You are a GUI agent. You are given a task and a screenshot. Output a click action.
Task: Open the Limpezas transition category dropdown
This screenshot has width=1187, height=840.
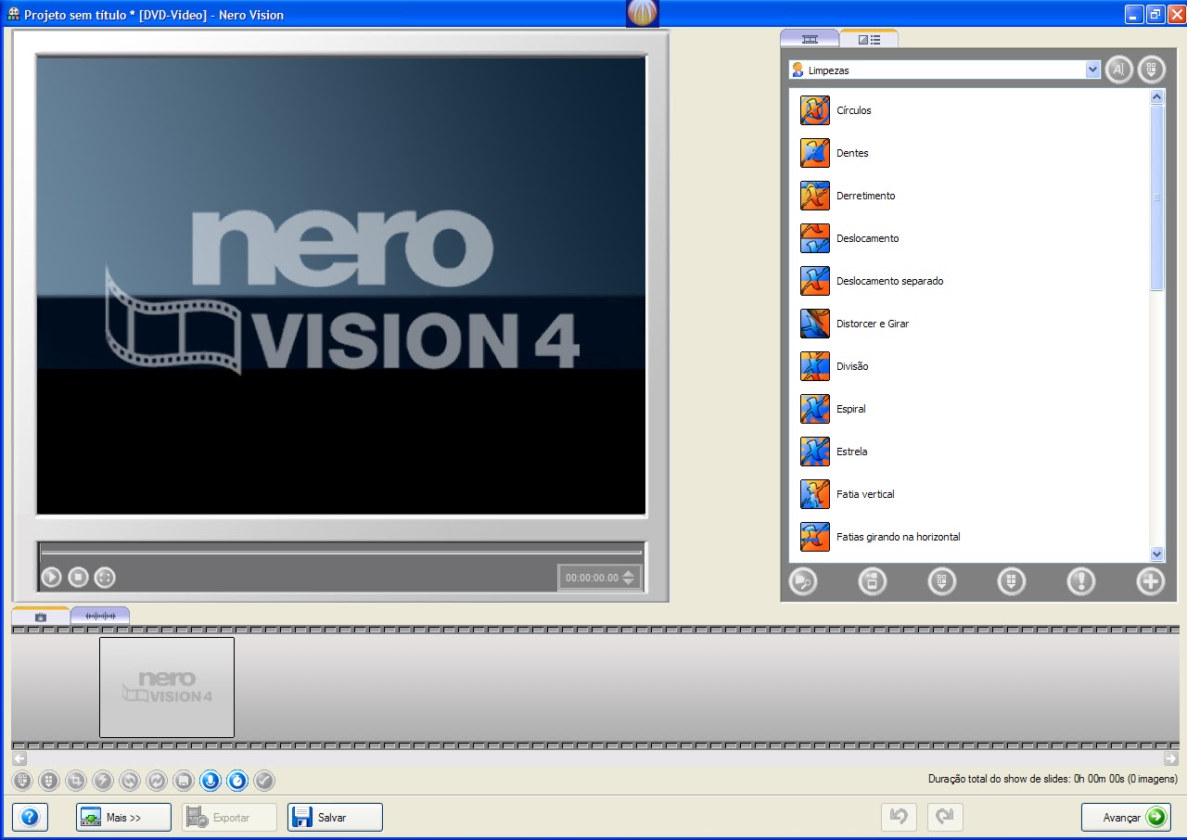(x=945, y=70)
